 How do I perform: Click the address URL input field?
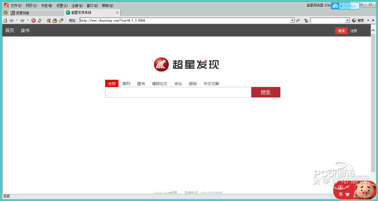185,20
